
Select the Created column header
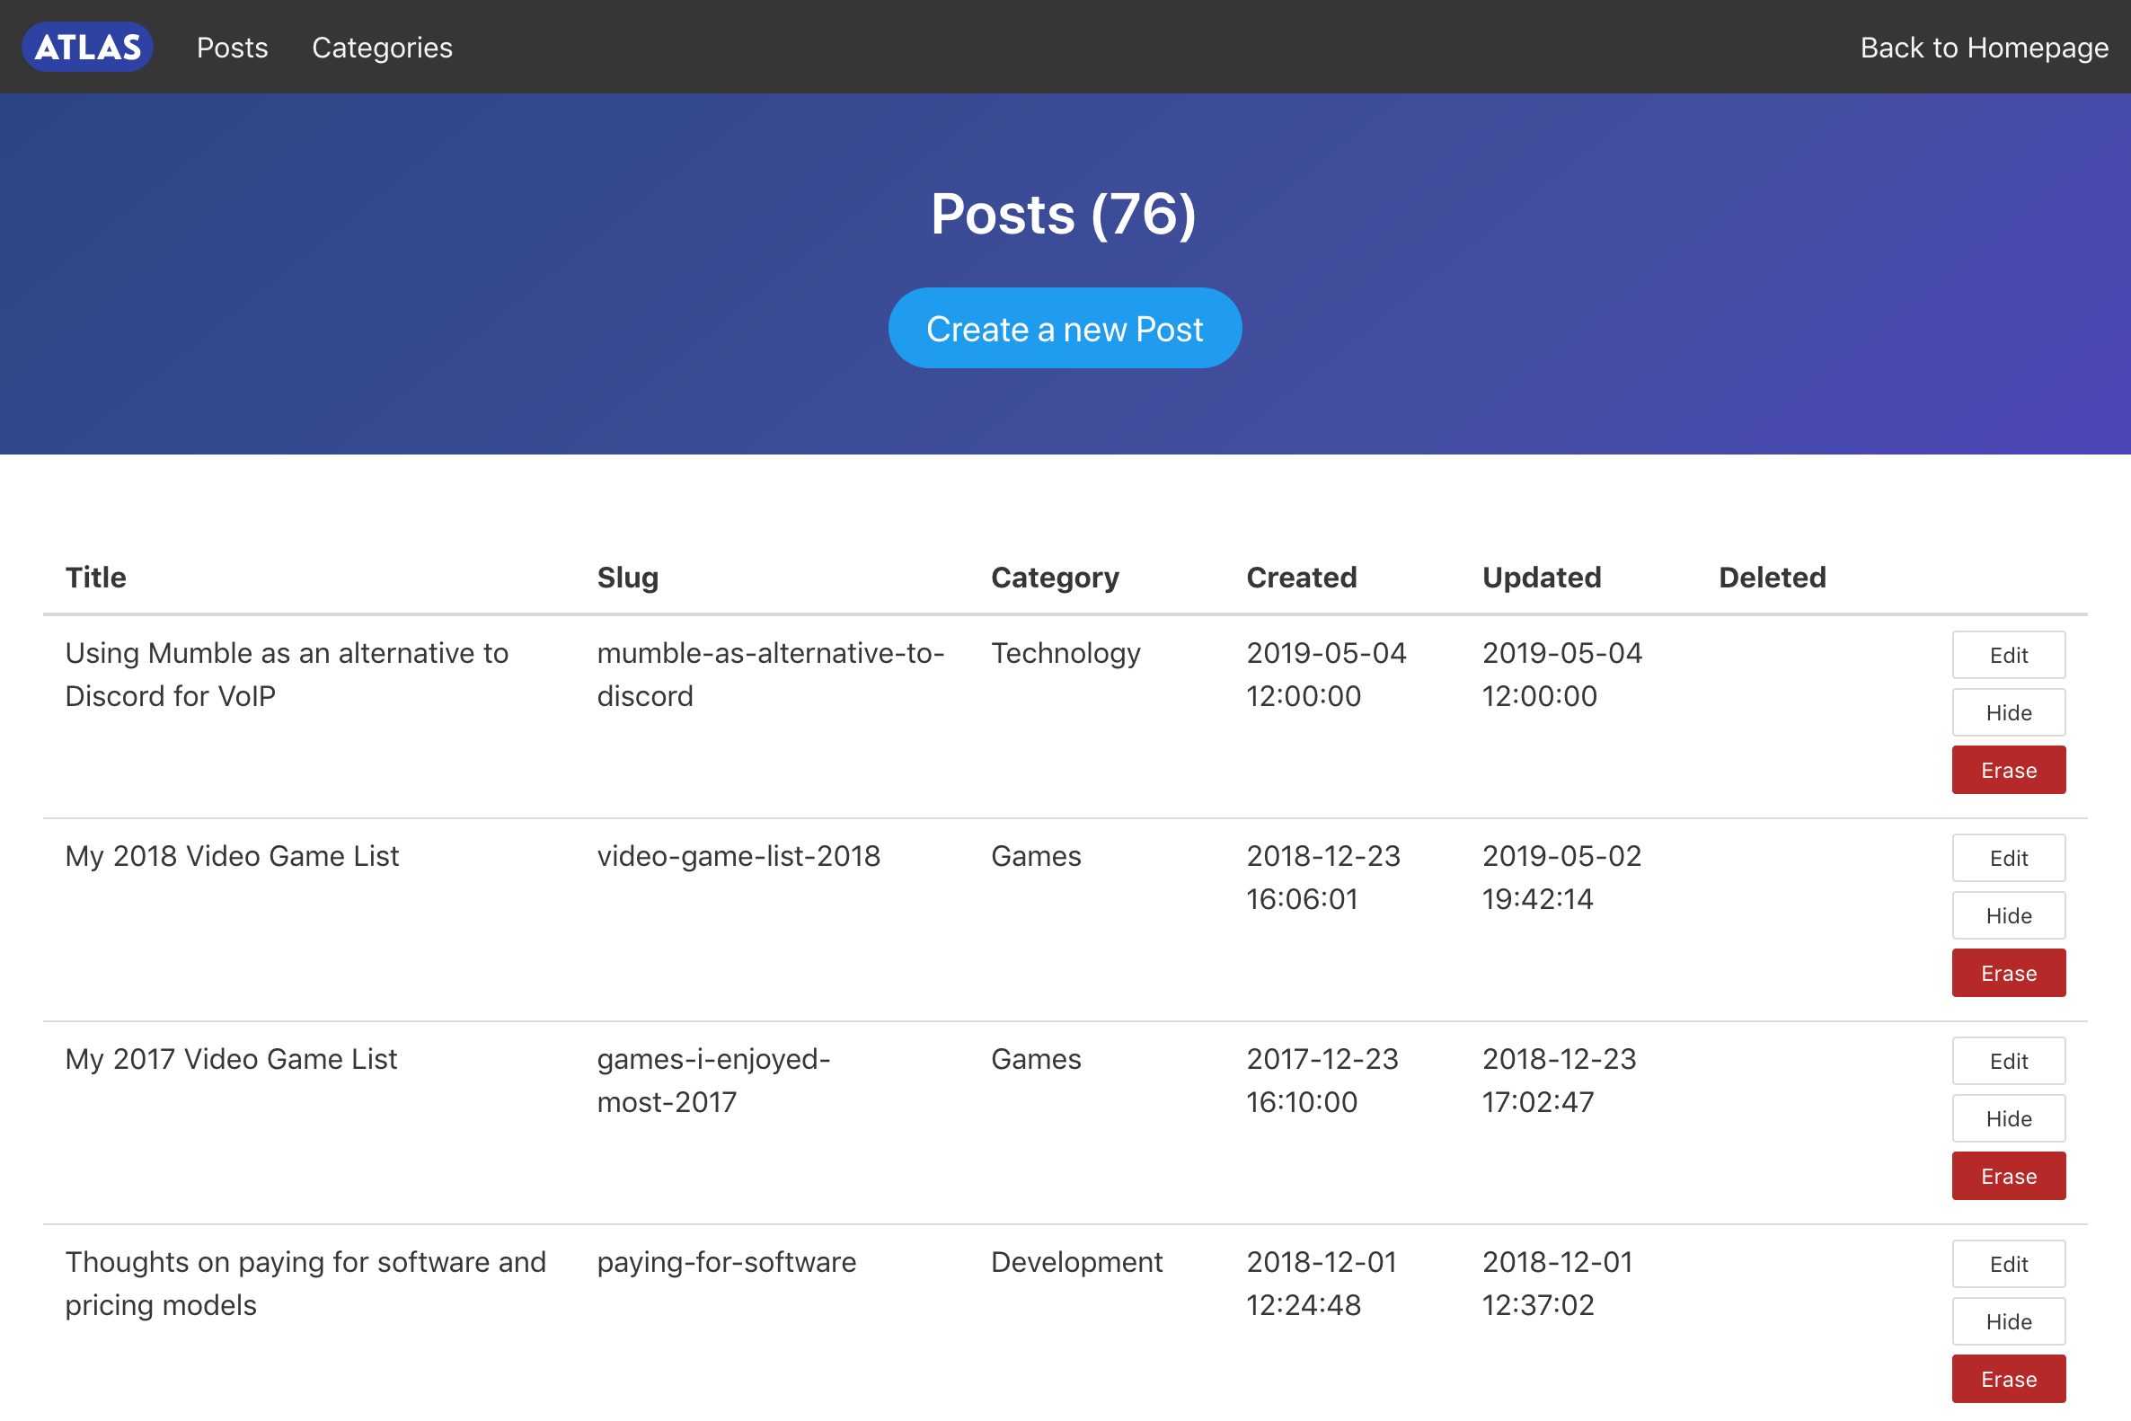1300,576
